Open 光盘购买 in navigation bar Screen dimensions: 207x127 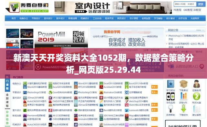pos(195,18)
